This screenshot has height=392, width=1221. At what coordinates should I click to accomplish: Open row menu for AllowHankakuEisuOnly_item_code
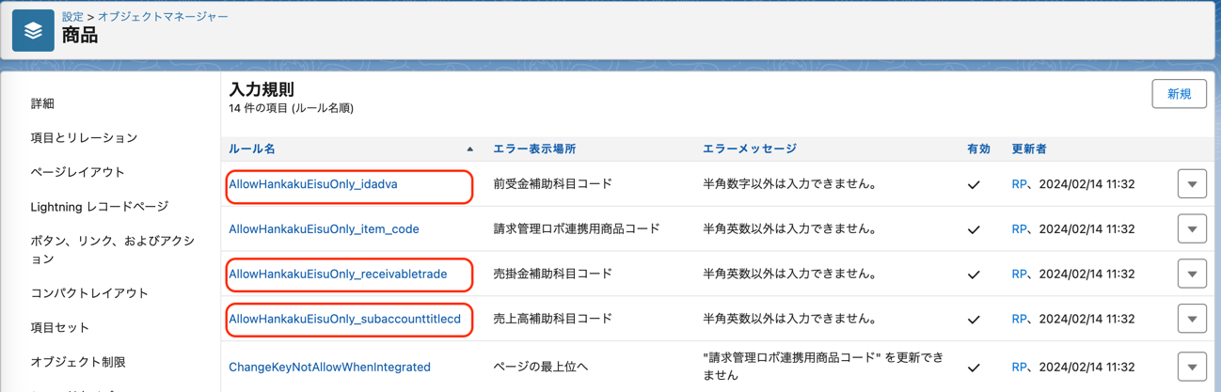[1191, 229]
